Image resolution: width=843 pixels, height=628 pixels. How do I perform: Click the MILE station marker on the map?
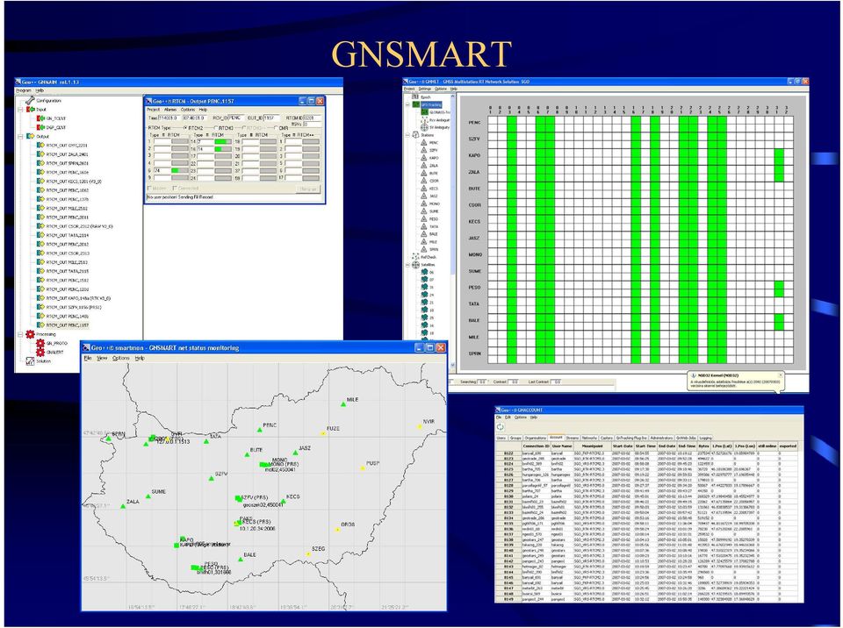[343, 404]
